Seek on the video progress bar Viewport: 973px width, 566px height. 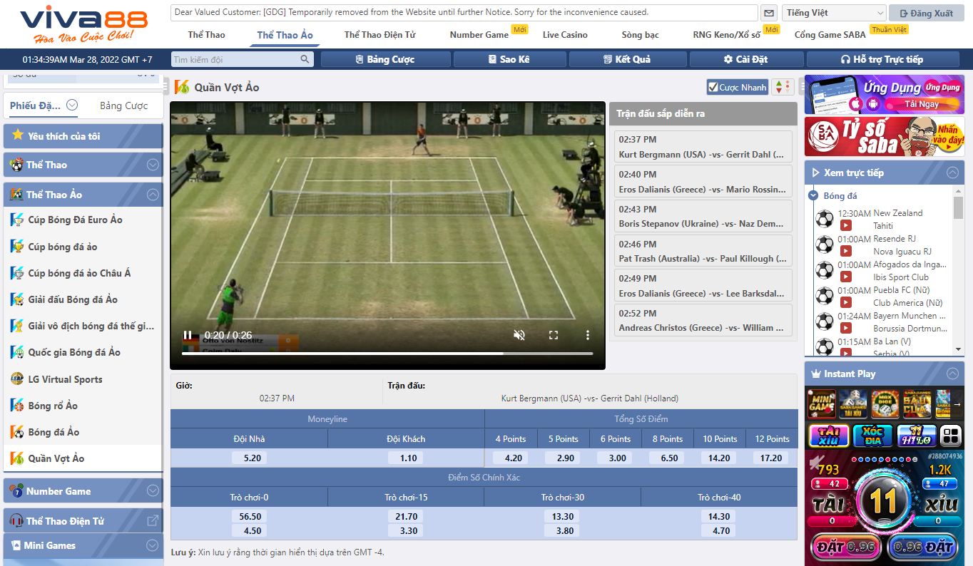pyautogui.click(x=387, y=353)
